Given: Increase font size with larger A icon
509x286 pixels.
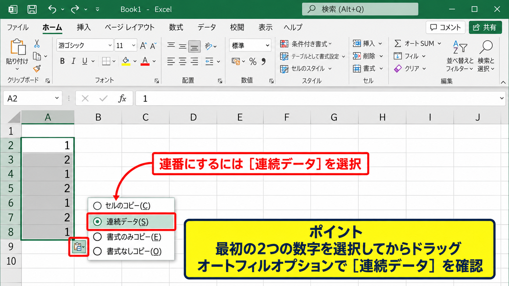Looking at the screenshot, I should [143, 46].
